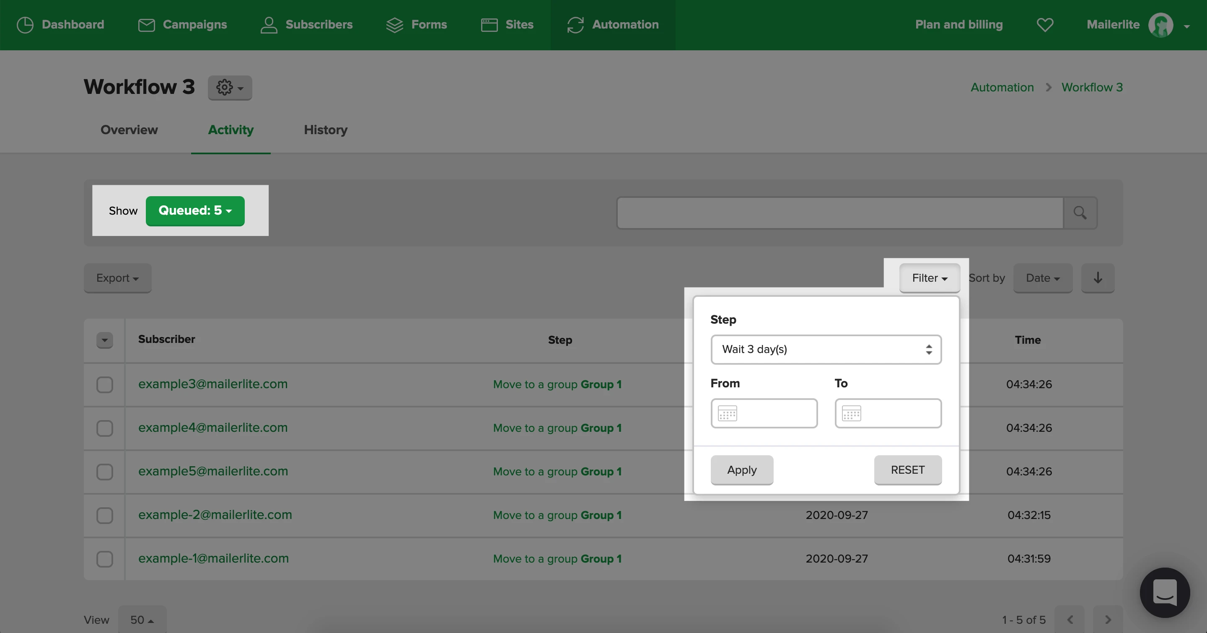
Task: Switch to the History tab
Action: click(x=325, y=130)
